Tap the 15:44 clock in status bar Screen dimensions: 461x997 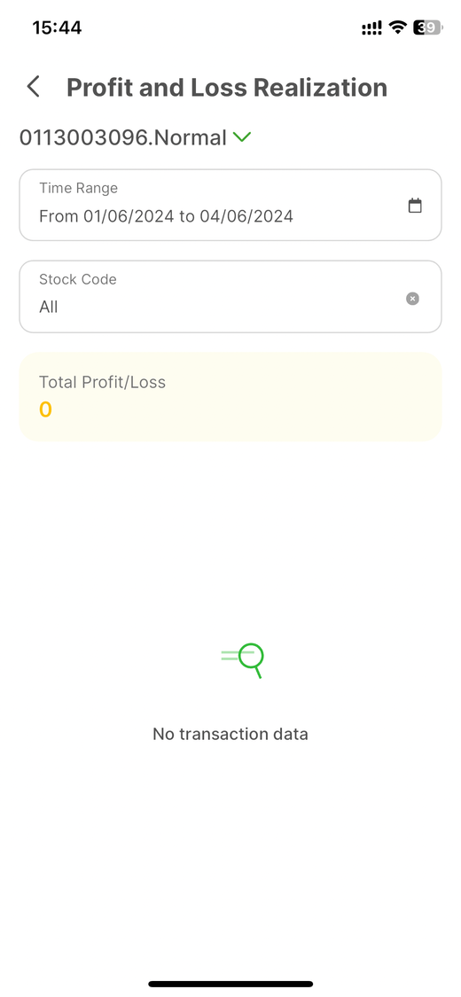click(x=58, y=27)
